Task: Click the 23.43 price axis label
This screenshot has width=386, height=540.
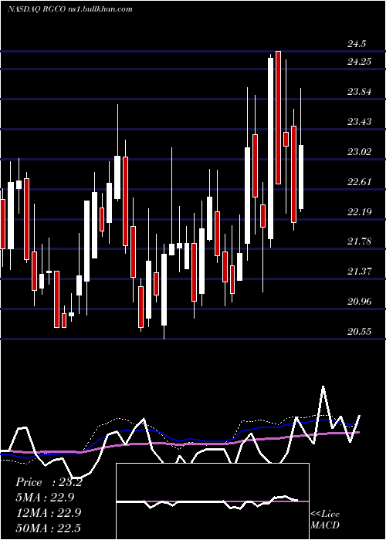Action: click(360, 122)
